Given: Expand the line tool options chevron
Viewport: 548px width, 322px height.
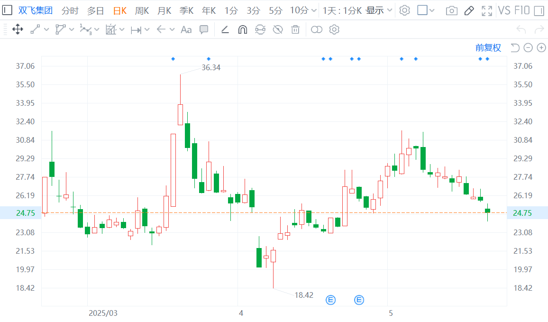Looking at the screenshot, I should point(46,30).
